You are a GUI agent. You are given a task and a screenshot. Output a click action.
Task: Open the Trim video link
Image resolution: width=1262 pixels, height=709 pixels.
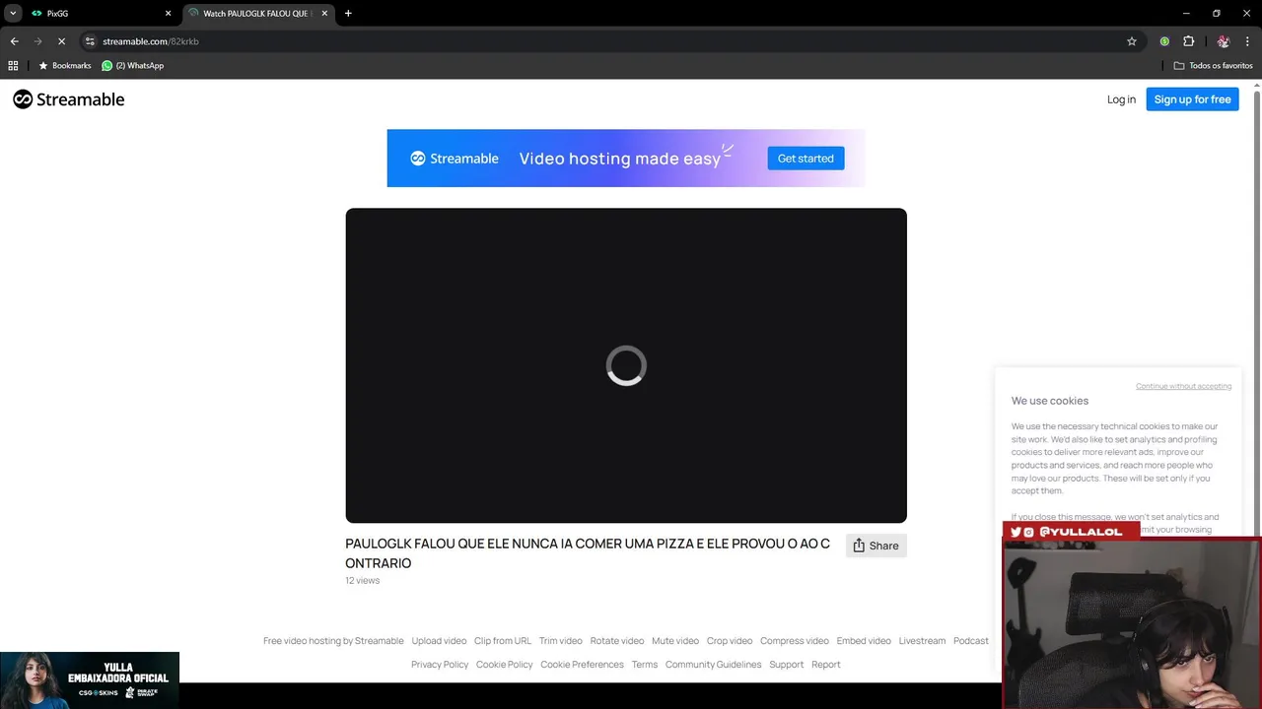click(561, 641)
